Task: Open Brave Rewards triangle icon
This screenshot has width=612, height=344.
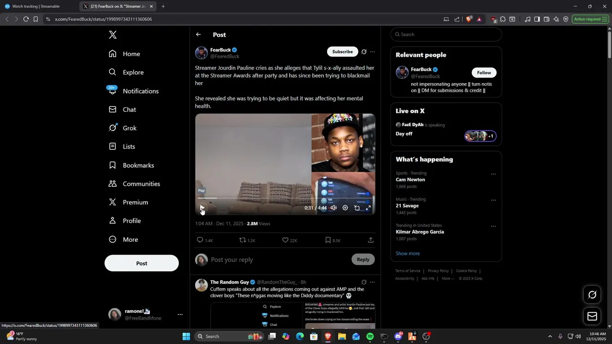Action: pos(479,19)
